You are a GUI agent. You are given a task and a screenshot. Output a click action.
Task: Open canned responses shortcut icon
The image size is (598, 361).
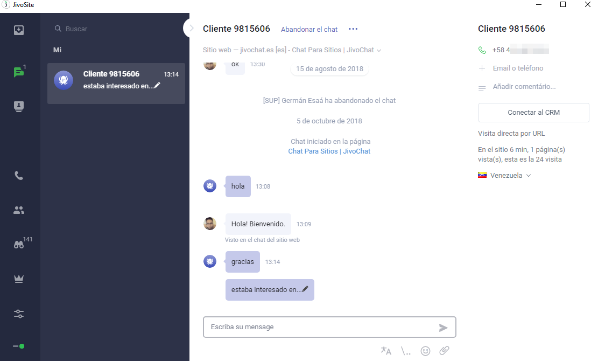click(x=406, y=351)
